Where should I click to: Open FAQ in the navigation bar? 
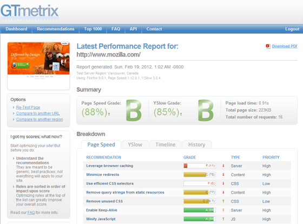116,29
